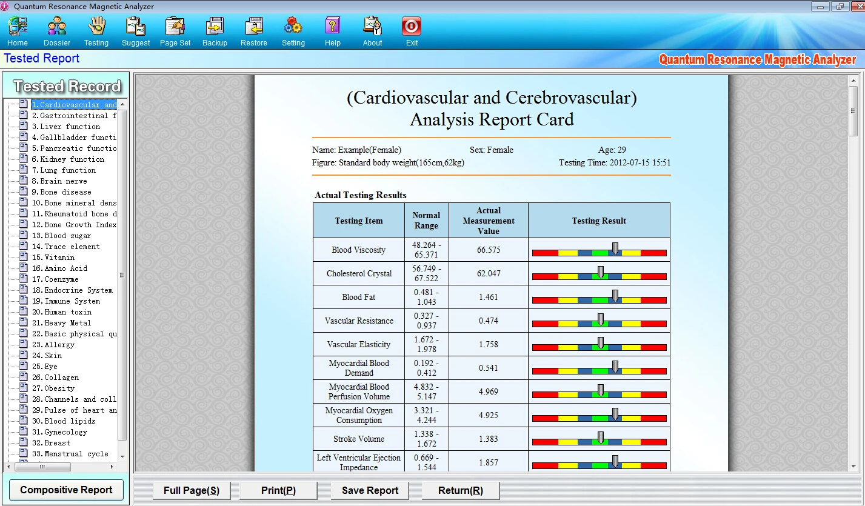The width and height of the screenshot is (865, 506).
Task: Click the Compositive Report button
Action: 66,490
